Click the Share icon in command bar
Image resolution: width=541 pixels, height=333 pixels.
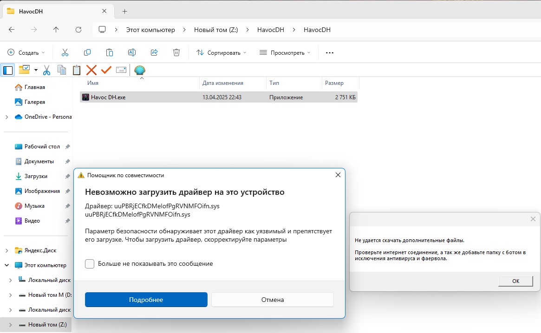coord(154,52)
